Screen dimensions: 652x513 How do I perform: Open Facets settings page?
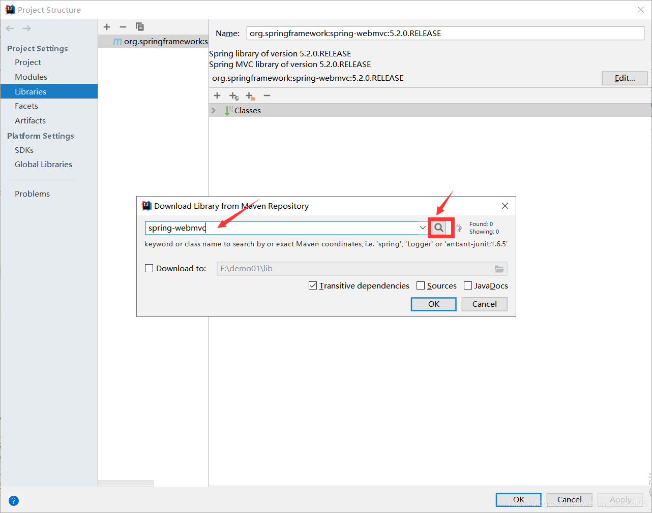[x=26, y=106]
